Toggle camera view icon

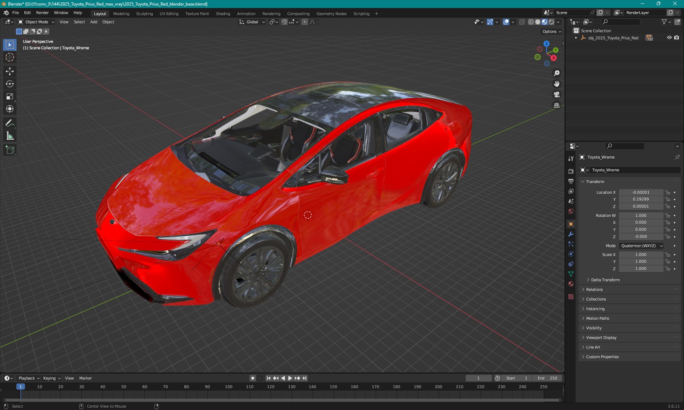pos(557,95)
